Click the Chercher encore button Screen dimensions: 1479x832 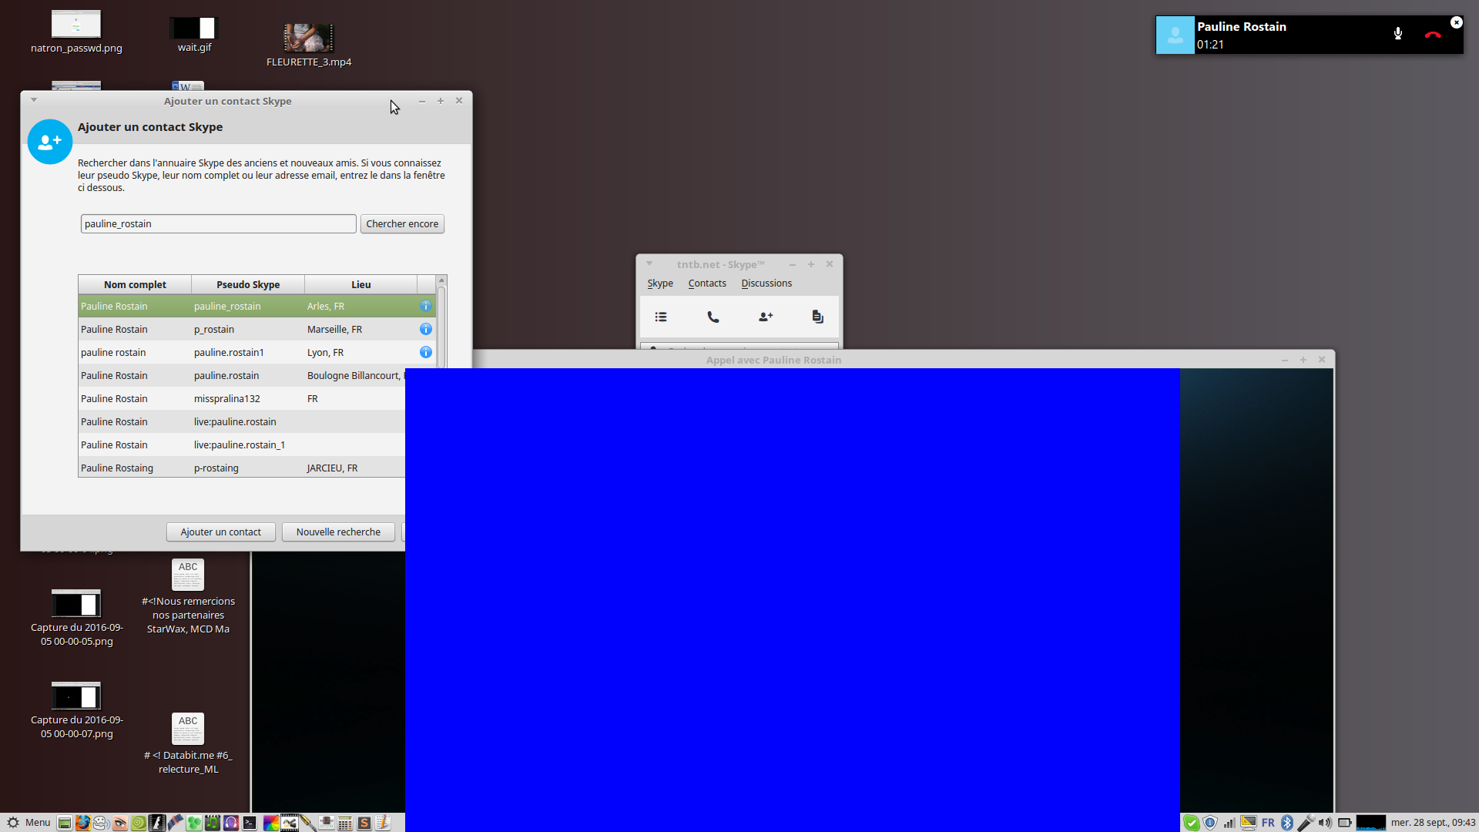[x=402, y=224]
